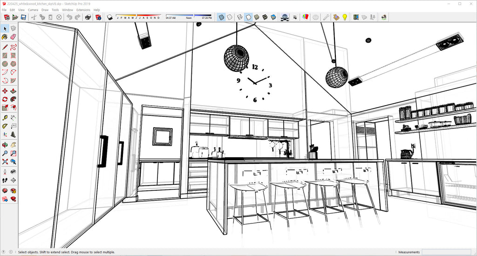Choose the Zoom Window tool
This screenshot has width=477, height=256.
[13, 153]
